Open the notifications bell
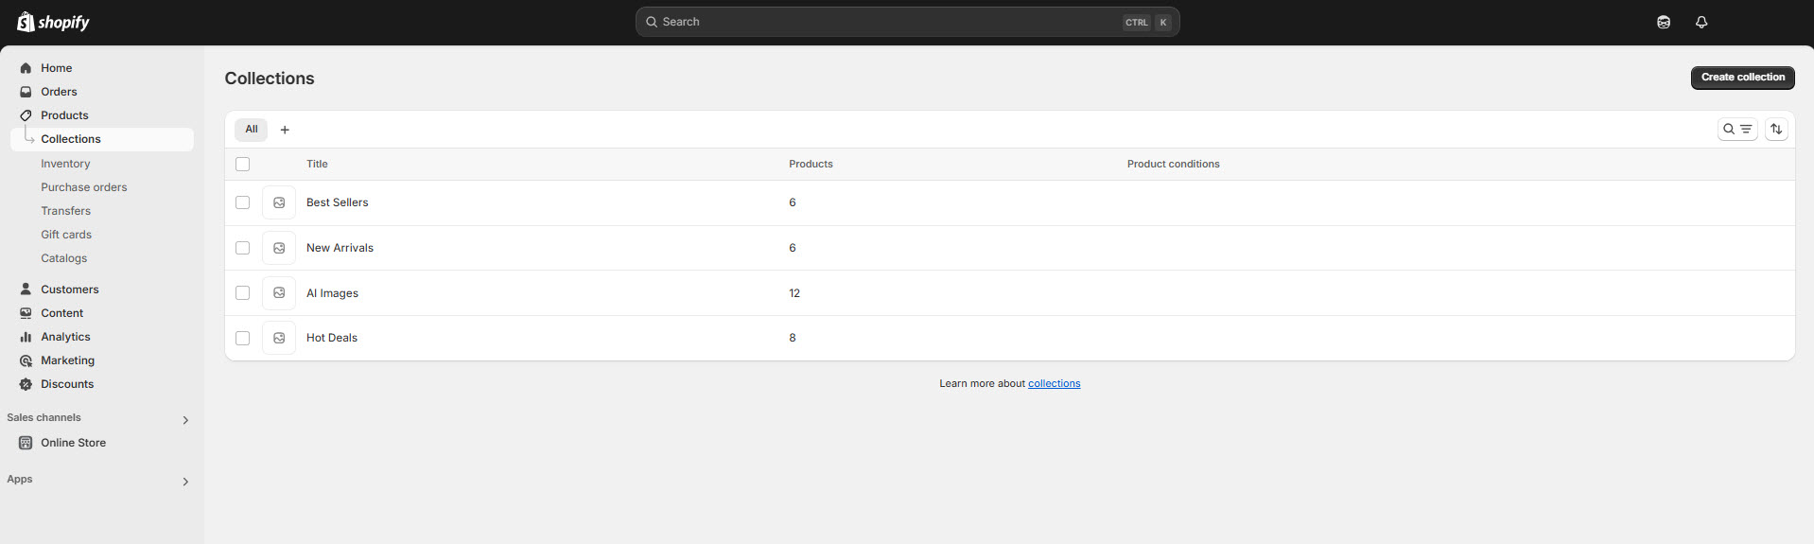This screenshot has height=544, width=1814. [x=1701, y=22]
